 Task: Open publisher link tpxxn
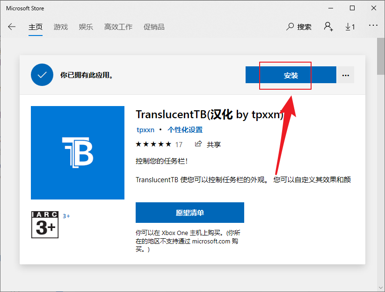point(145,130)
